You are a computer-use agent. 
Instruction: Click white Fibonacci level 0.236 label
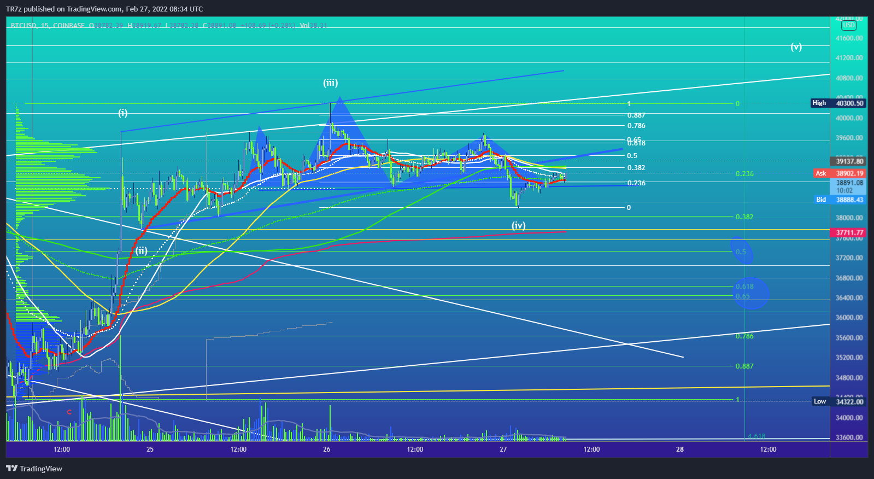pyautogui.click(x=636, y=183)
